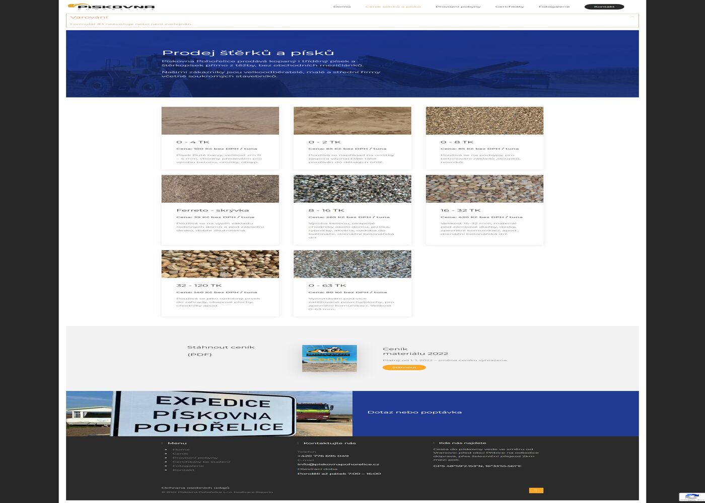
Task: Open the Certifikáty menu item
Action: (510, 7)
